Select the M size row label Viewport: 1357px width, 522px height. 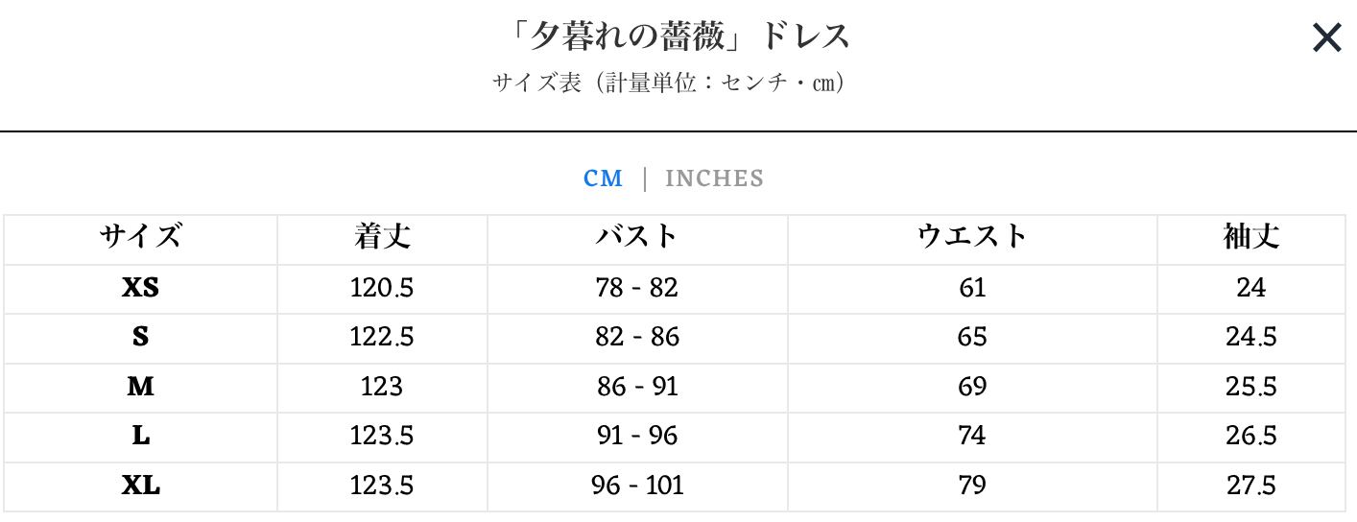(140, 387)
